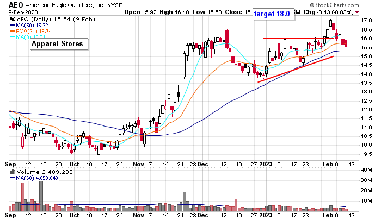381x220 pixels.
Task: Click the EMA(21) orange line legend marker
Action: [13, 31]
